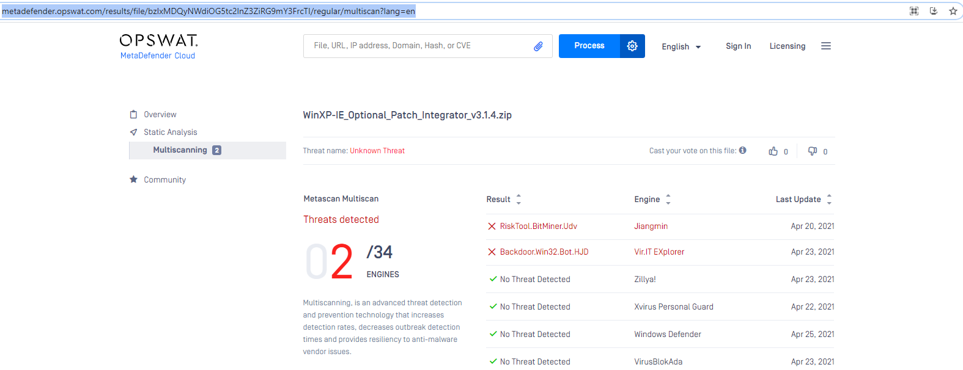This screenshot has height=370, width=963.
Task: Click Sign In link
Action: click(x=738, y=46)
